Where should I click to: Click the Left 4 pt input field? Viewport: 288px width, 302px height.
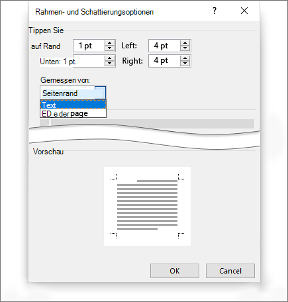[164, 46]
